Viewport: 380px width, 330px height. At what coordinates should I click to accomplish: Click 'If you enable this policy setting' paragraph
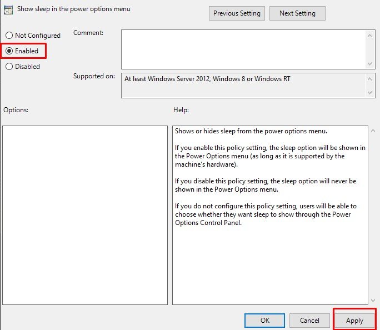270,156
